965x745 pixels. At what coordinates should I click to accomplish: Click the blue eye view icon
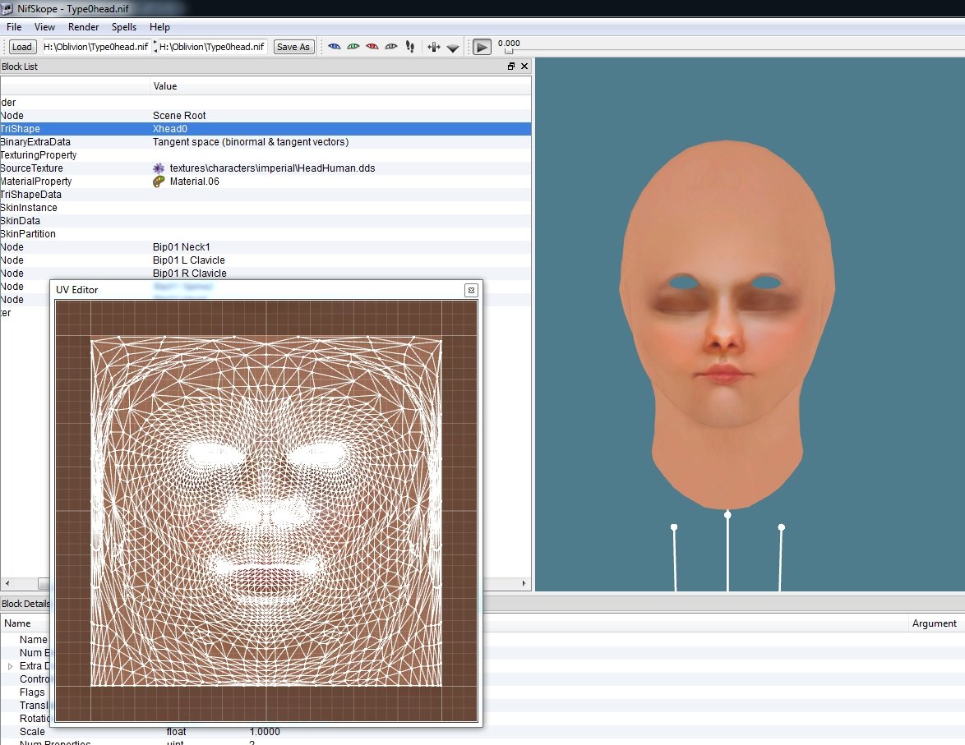tap(335, 47)
